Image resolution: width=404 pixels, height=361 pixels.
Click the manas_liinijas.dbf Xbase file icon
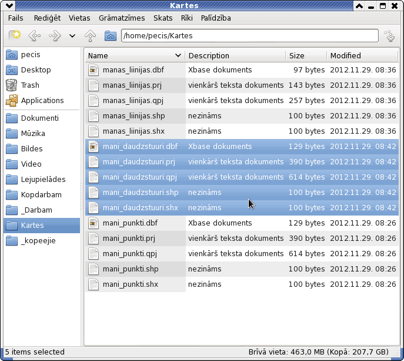(94, 70)
